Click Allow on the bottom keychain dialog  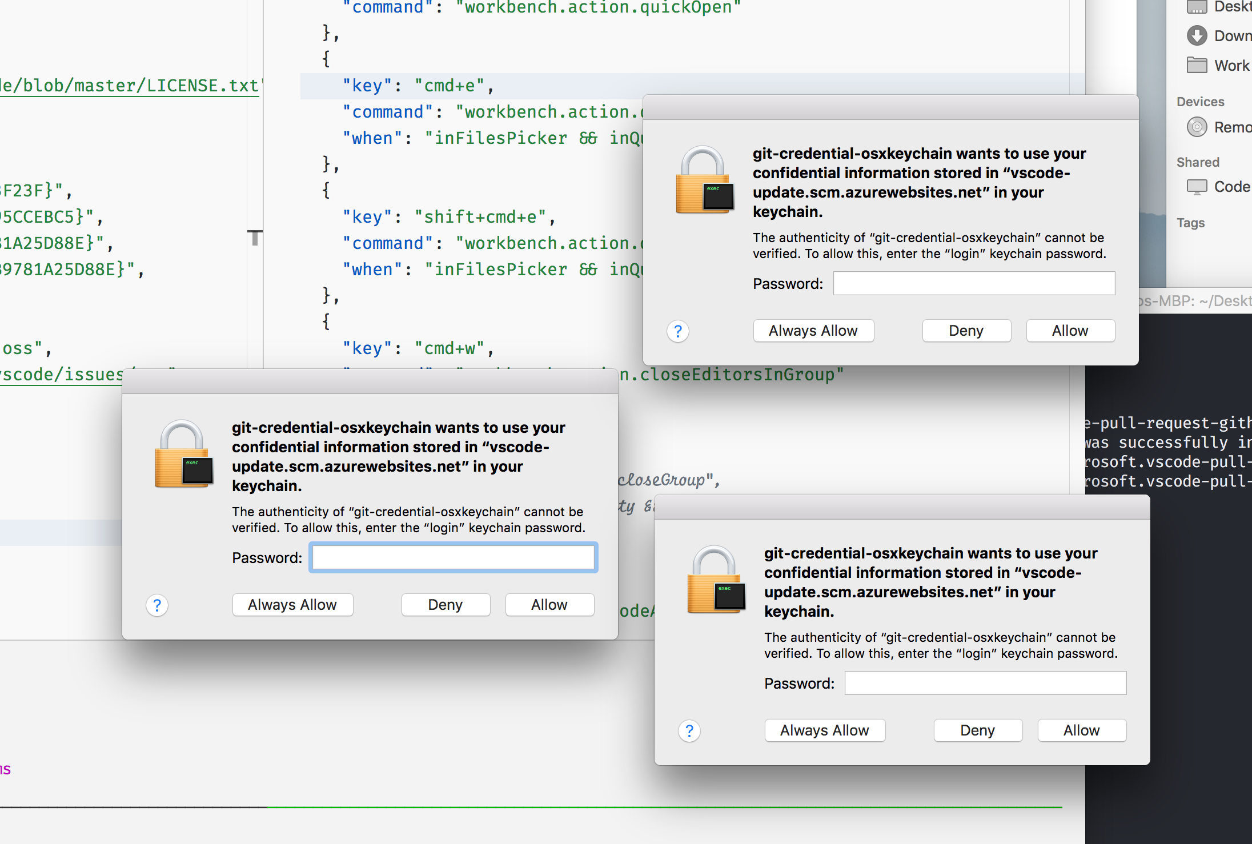pos(1081,730)
